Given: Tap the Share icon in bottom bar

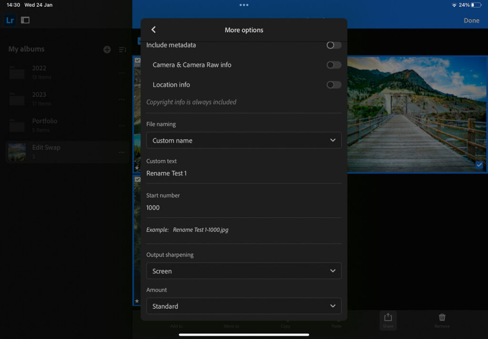Looking at the screenshot, I should 388,320.
